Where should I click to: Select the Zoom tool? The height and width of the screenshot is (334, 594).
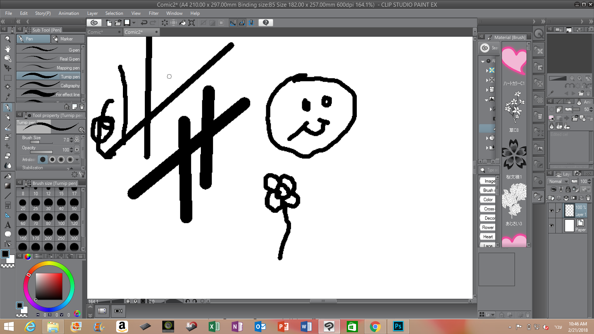tap(7, 39)
